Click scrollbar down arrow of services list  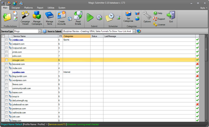click(x=206, y=120)
